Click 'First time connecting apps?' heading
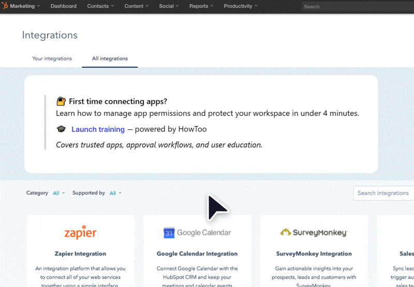414x287 pixels. (x=118, y=101)
